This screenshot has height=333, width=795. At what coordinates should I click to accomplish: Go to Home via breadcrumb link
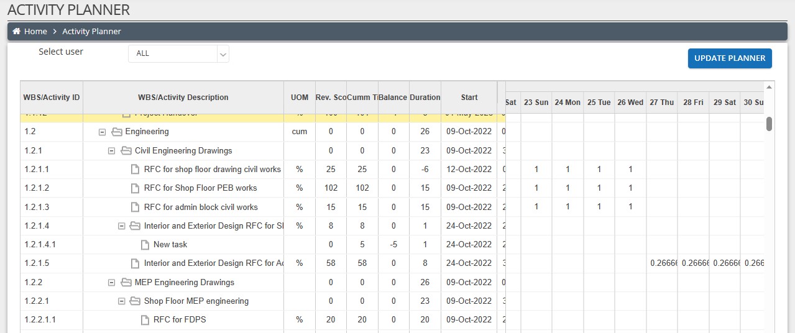(35, 31)
